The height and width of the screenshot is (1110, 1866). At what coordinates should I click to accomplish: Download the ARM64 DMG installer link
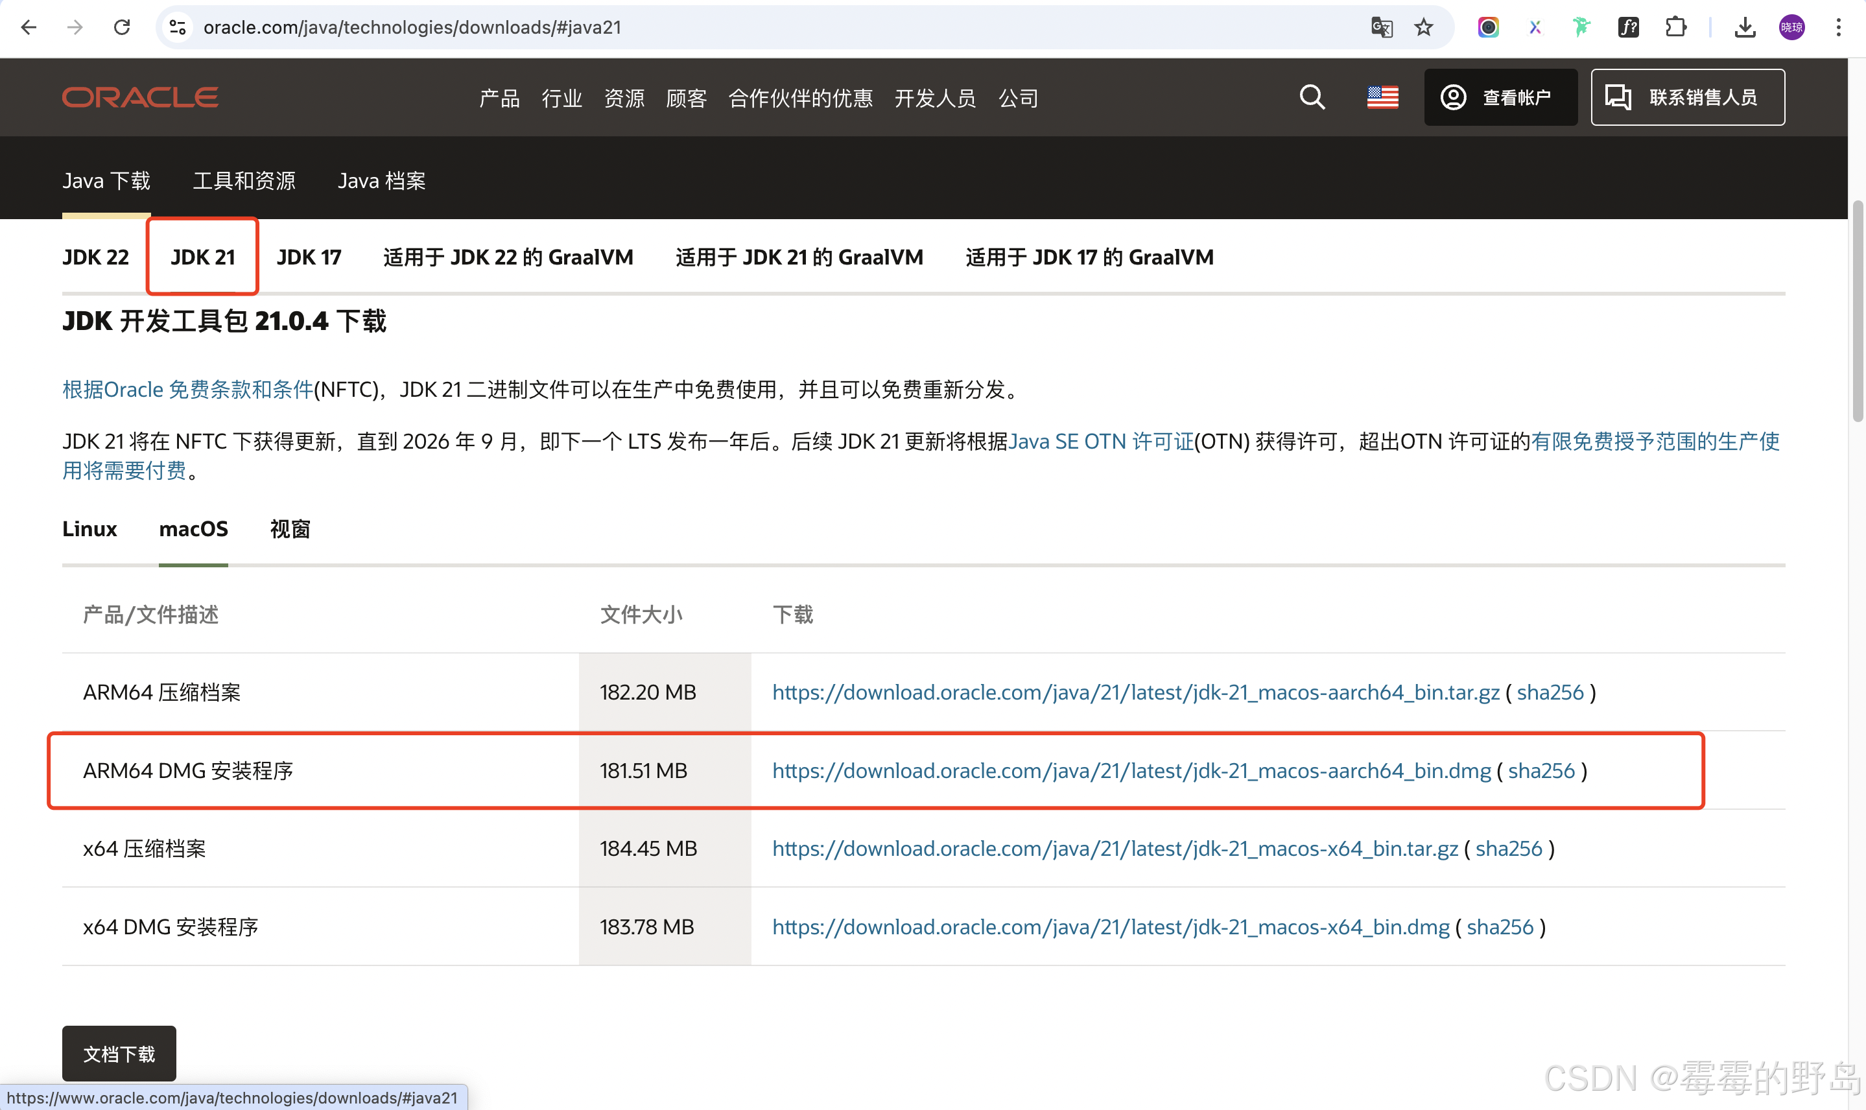pyautogui.click(x=1131, y=770)
